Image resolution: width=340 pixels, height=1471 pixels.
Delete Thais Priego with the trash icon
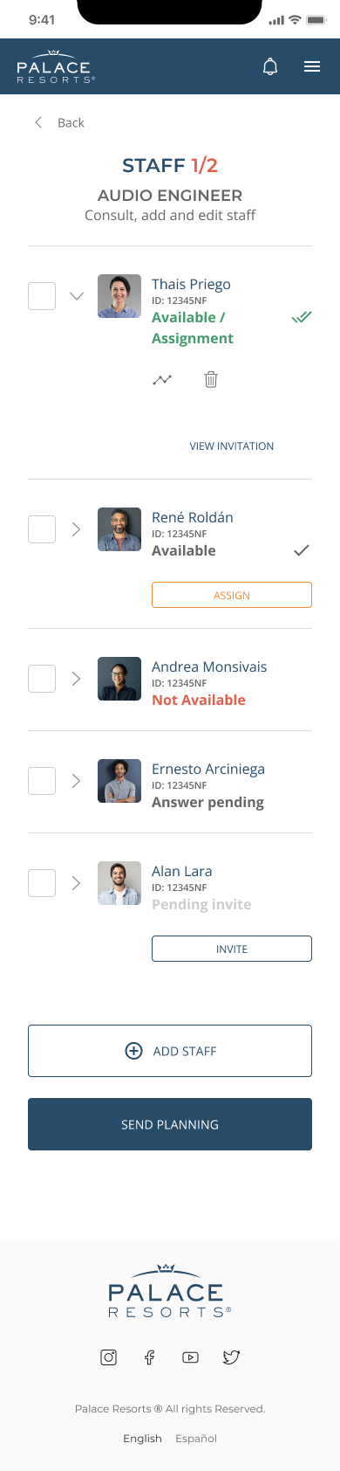tap(211, 379)
